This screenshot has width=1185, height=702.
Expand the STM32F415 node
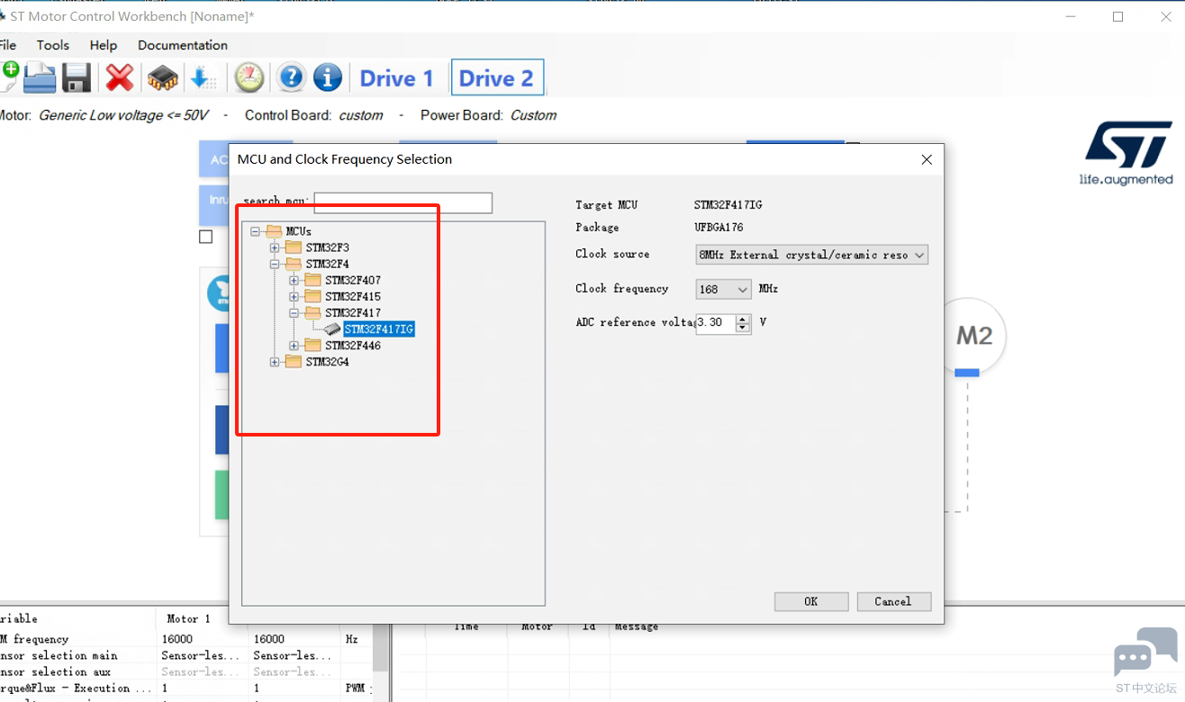click(x=294, y=297)
